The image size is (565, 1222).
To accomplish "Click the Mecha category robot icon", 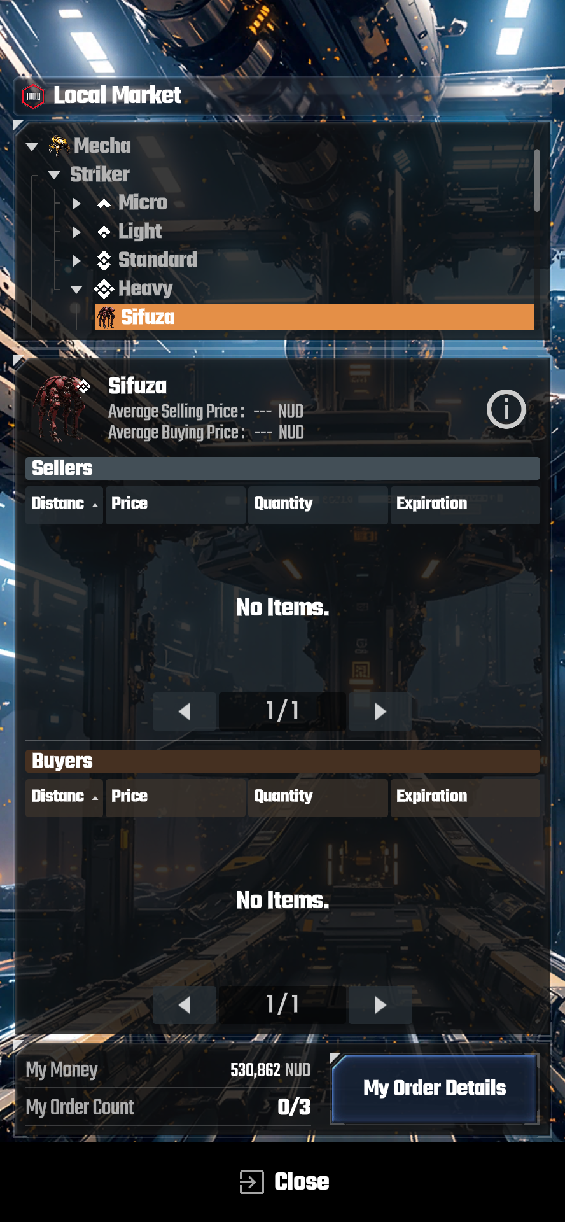I will coord(59,146).
